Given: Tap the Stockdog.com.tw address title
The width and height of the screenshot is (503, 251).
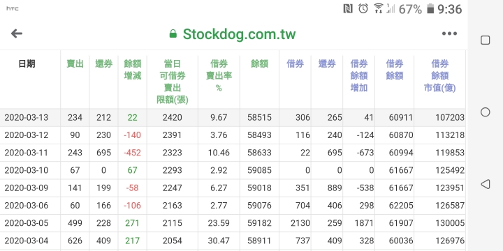Looking at the screenshot, I should tap(240, 34).
